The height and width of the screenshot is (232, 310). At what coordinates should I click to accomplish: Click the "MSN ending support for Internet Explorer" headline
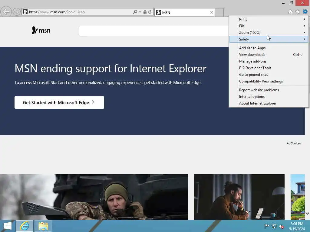point(110,69)
